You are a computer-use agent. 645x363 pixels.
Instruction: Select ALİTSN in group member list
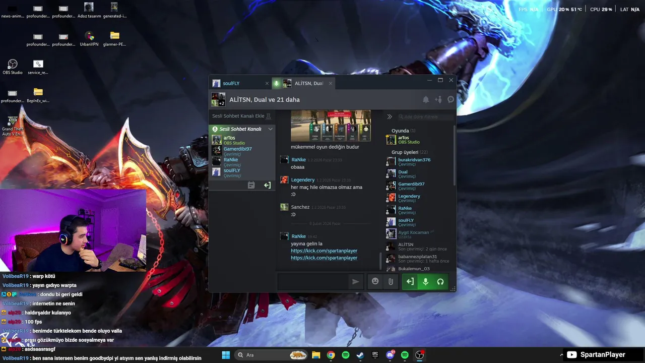point(418,247)
